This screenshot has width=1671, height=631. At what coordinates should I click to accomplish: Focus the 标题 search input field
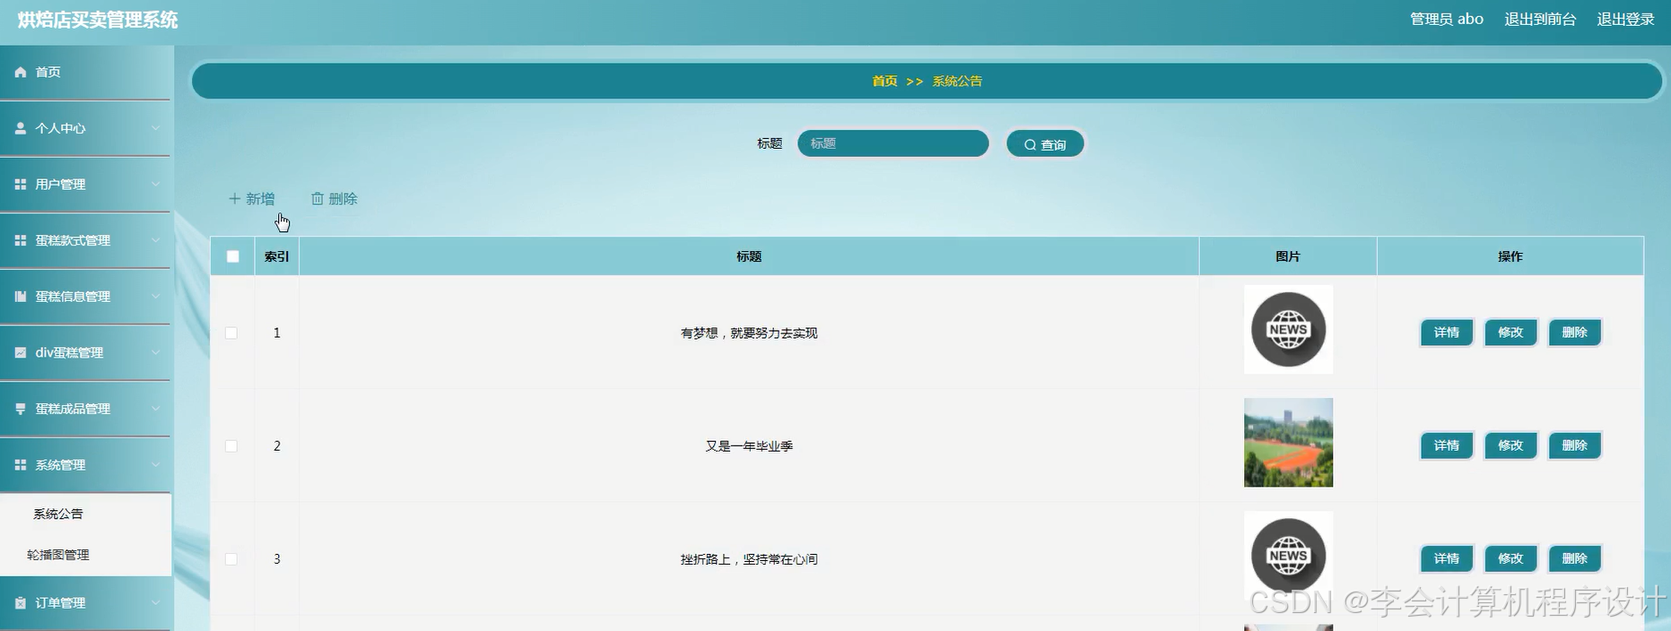(893, 143)
